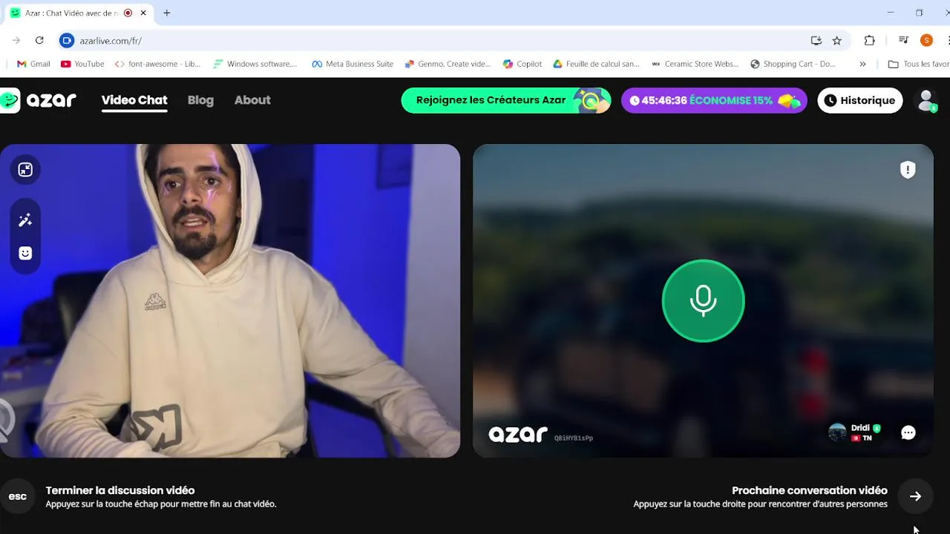Viewport: 950px width, 534px height.
Task: Open the profile avatar icon
Action: pos(926,100)
